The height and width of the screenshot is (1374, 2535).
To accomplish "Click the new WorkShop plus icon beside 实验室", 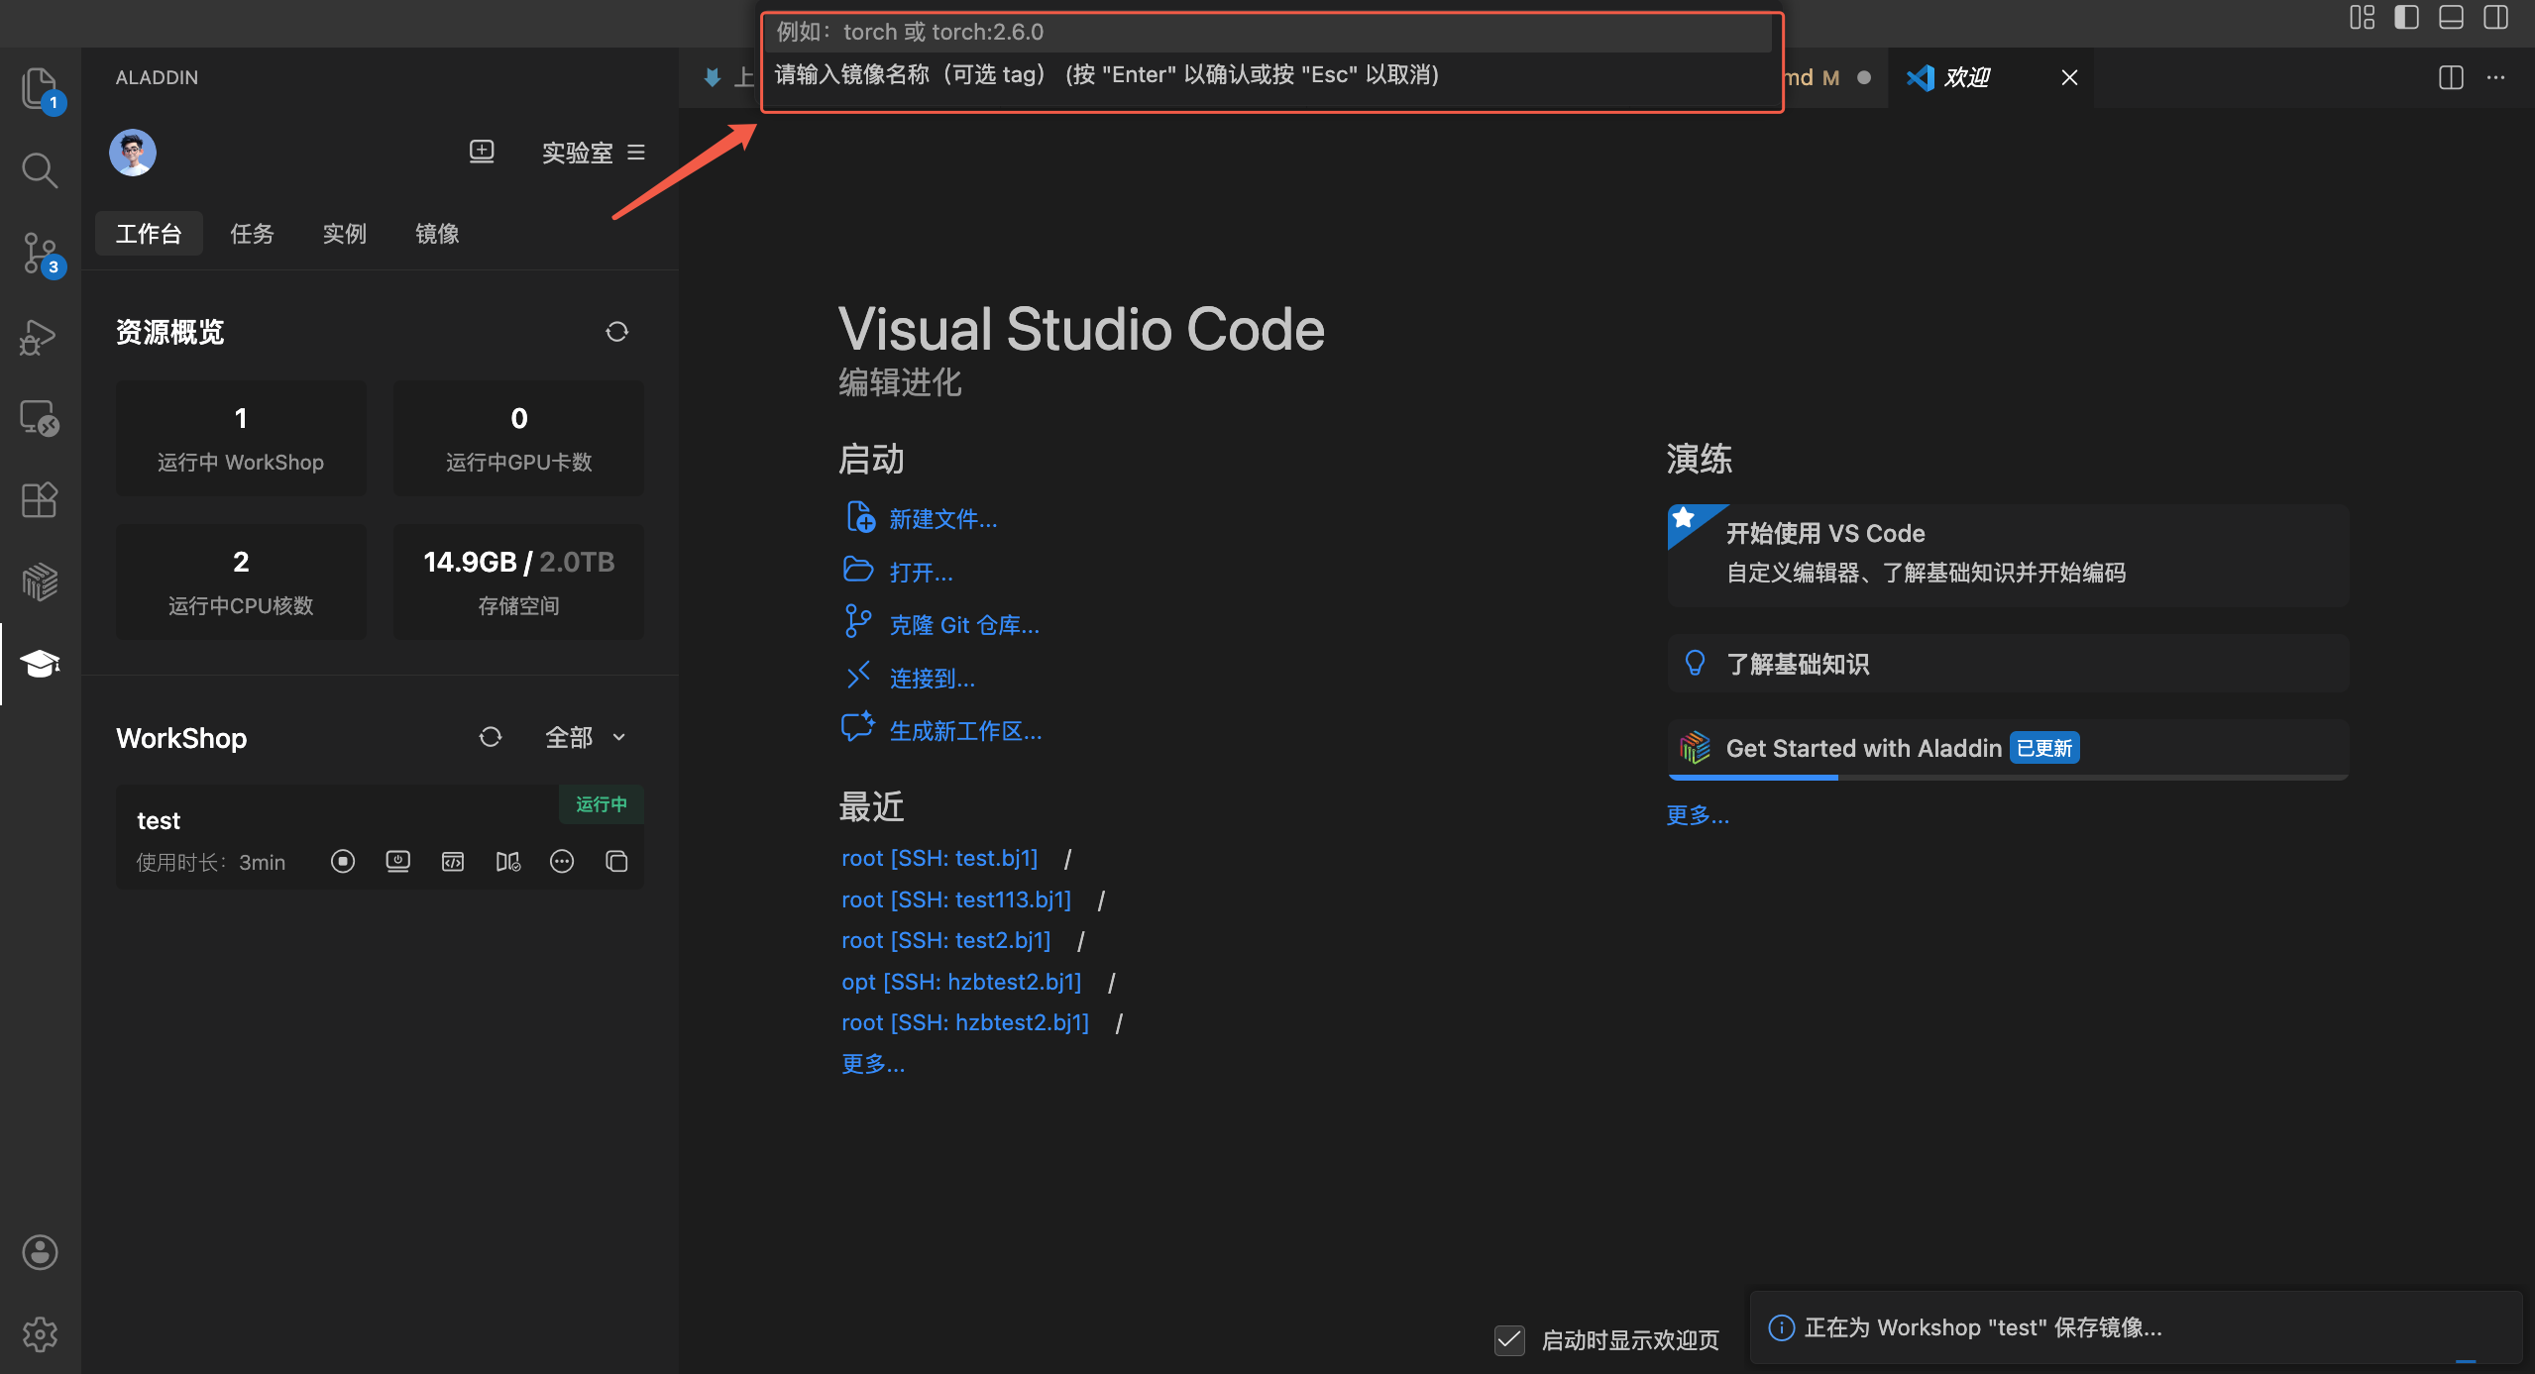I will 482,152.
